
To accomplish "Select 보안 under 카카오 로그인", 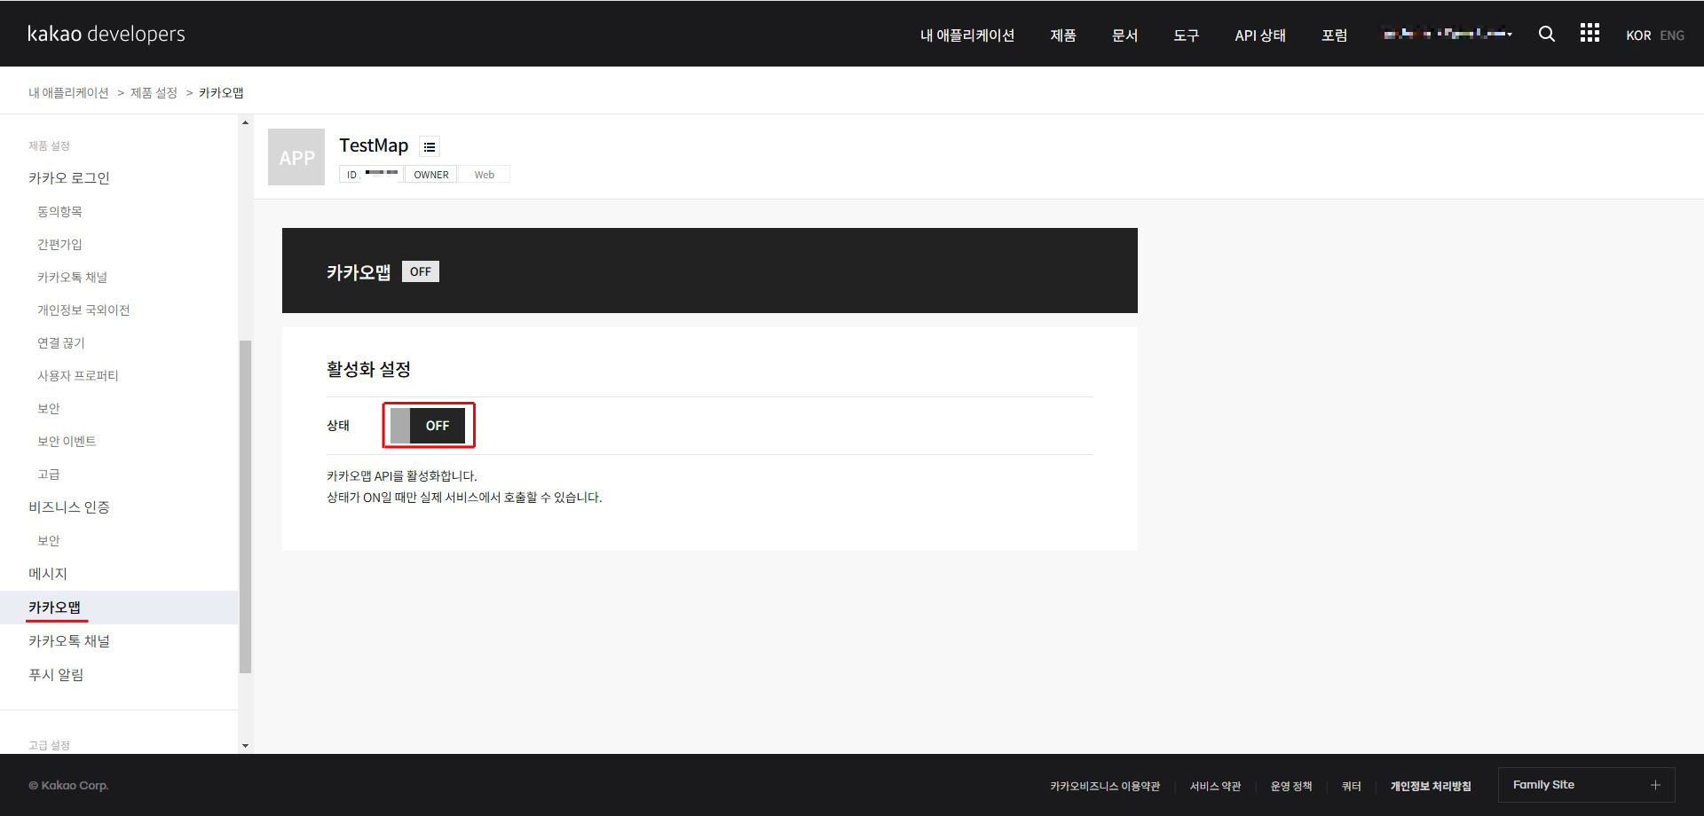I will 49,408.
